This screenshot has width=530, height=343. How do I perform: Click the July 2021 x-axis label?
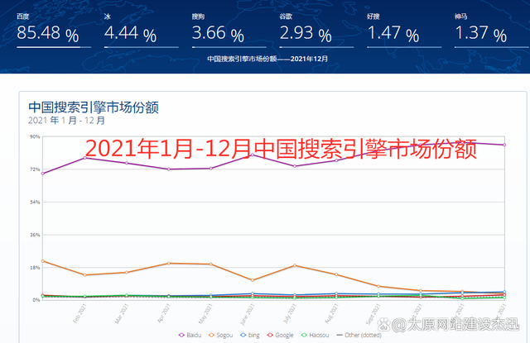click(290, 313)
